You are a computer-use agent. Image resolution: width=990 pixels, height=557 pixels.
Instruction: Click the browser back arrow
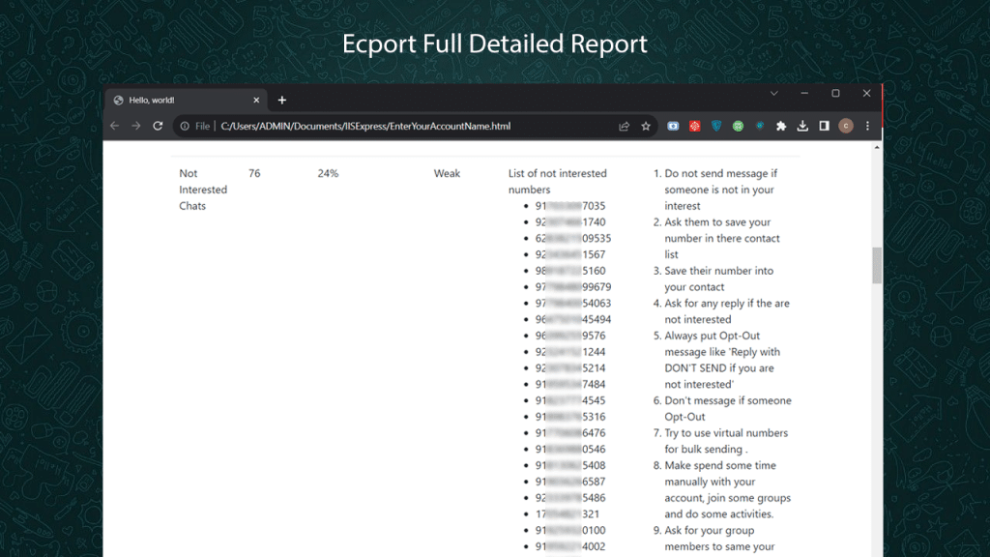click(x=114, y=126)
